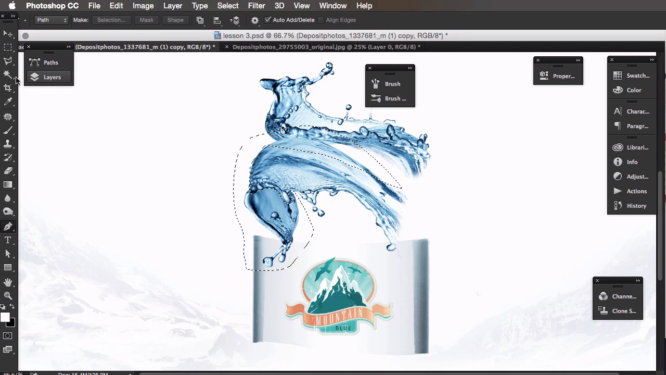666x375 pixels.
Task: Expand the Paths/Layers panel group
Action: point(69,47)
